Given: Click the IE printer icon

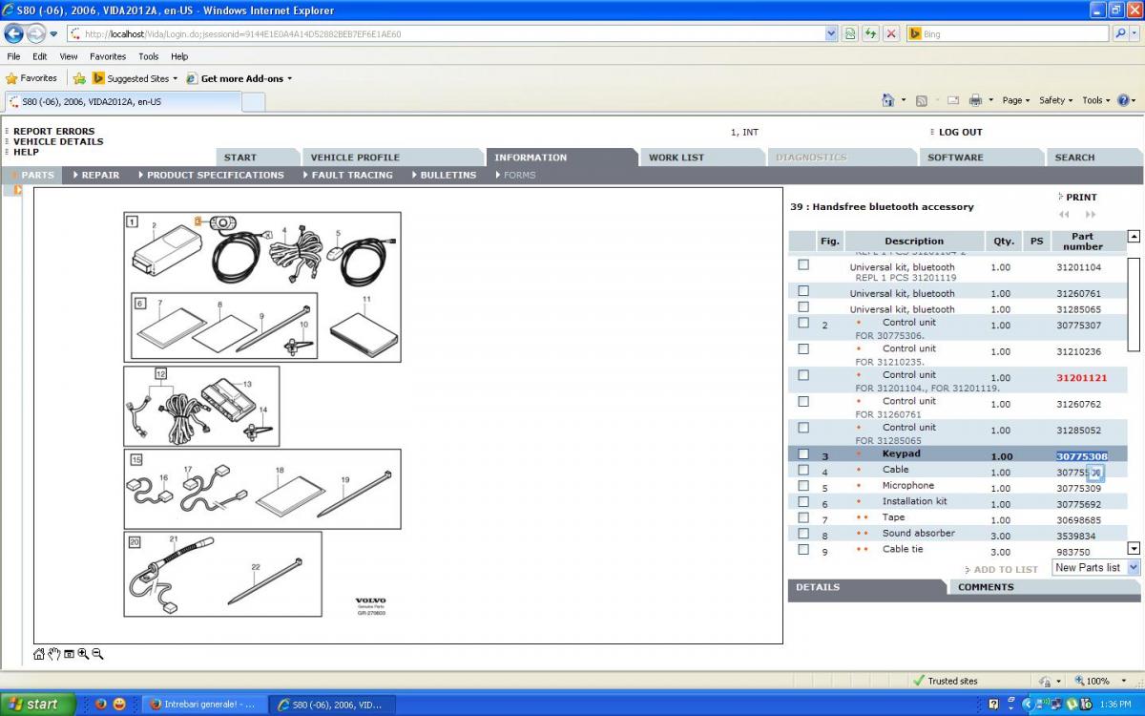Looking at the screenshot, I should 975,100.
